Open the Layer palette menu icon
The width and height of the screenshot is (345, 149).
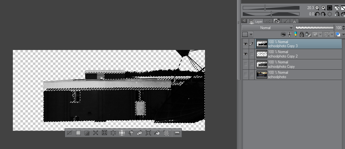[244, 21]
